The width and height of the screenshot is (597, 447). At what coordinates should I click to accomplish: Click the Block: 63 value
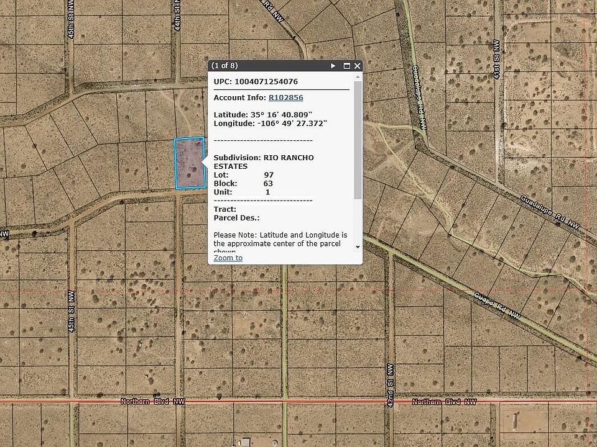[x=268, y=183]
